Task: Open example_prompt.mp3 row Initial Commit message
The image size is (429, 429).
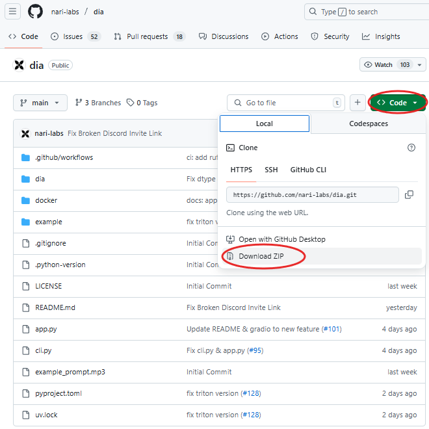Action: point(209,372)
